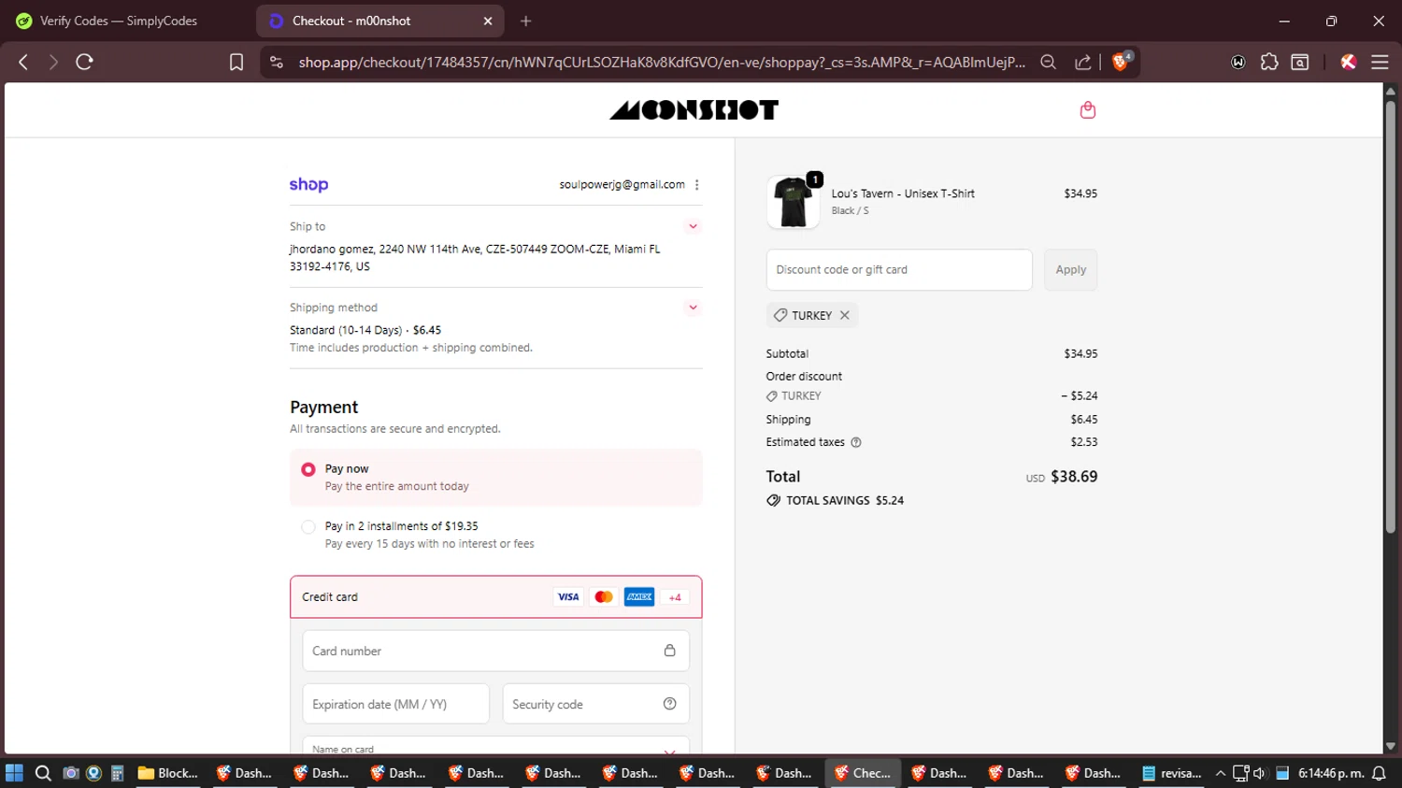Focus the Security code field
The image size is (1402, 788).
(596, 704)
